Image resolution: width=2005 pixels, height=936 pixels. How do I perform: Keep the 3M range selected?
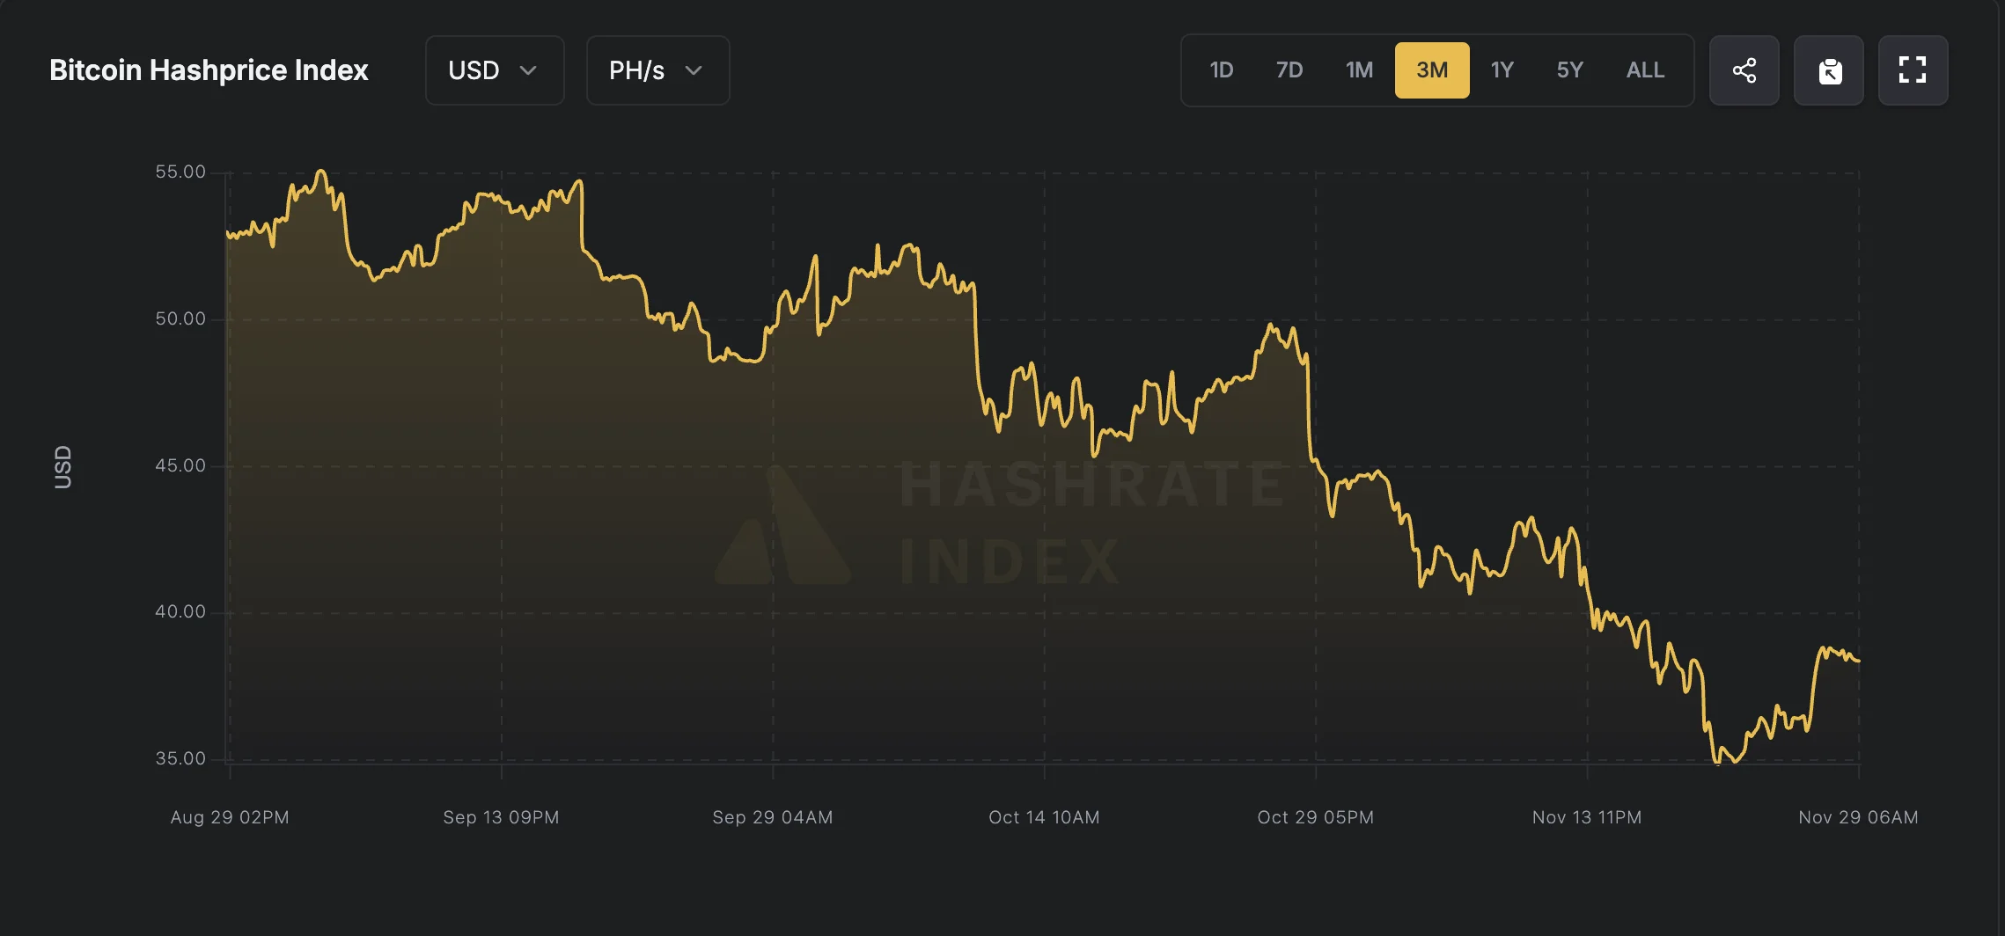point(1431,70)
